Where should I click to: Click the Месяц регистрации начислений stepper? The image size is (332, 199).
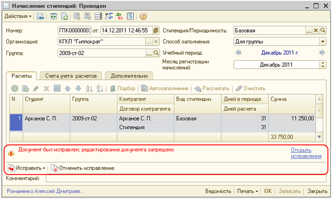tap(322, 65)
